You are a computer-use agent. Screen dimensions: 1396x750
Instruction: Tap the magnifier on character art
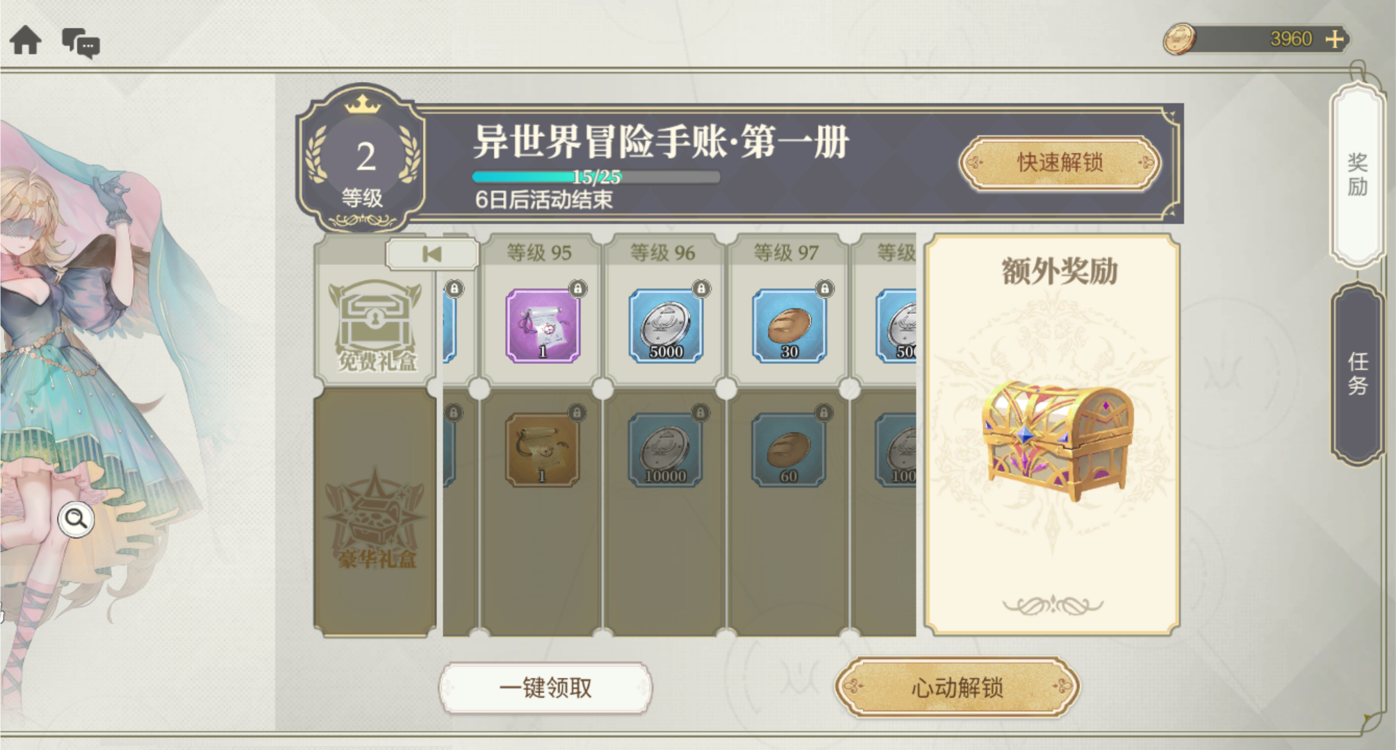[76, 519]
